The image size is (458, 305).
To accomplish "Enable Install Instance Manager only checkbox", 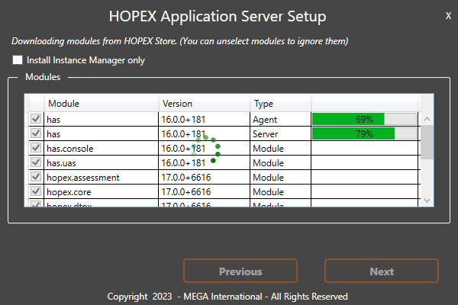I will click(18, 59).
